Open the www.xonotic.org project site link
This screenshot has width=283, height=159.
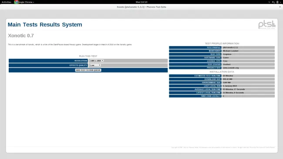231,68
